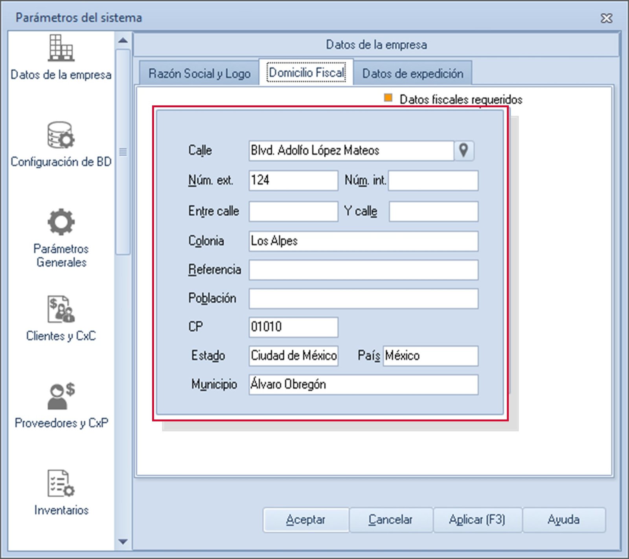
Task: Click the Cancelar button
Action: coord(391,520)
